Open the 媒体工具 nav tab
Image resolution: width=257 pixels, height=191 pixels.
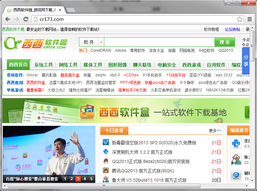pyautogui.click(x=93, y=65)
